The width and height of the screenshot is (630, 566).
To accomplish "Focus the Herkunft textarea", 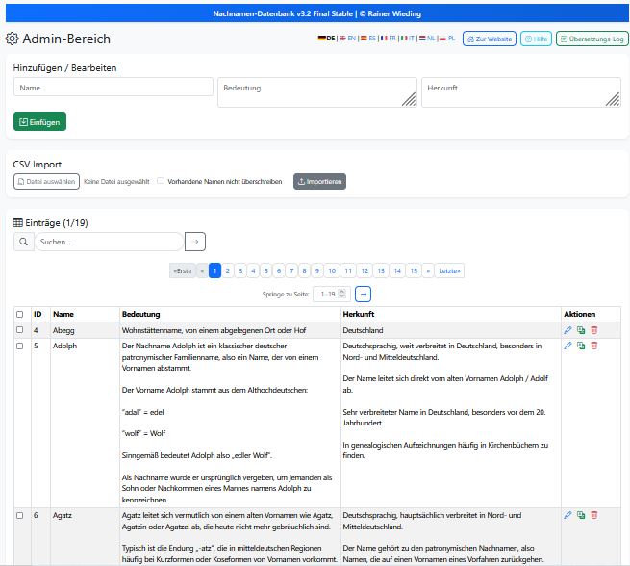I will pos(521,92).
